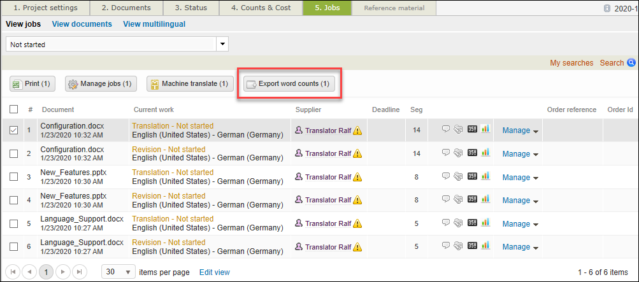Open comments bubble icon for job 1

(x=446, y=130)
